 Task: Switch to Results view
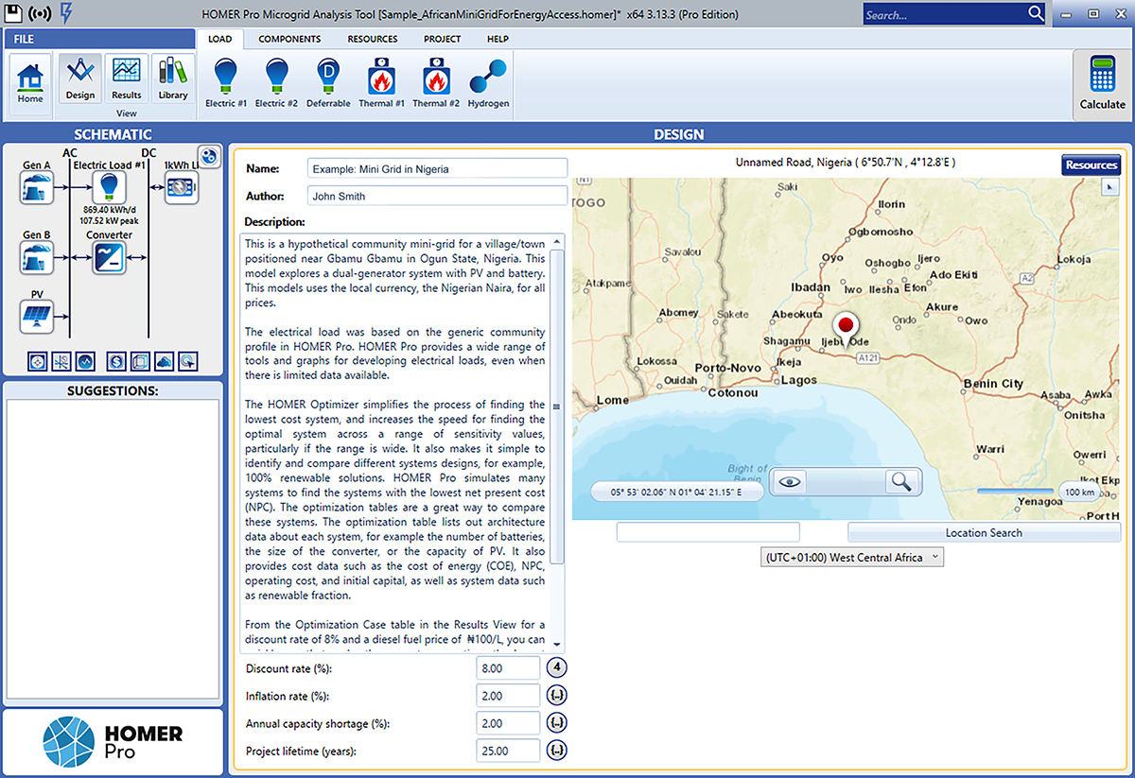[x=126, y=76]
